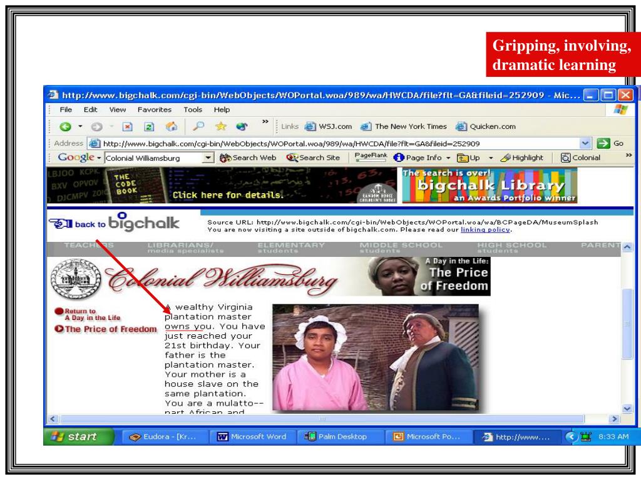This screenshot has width=641, height=480.
Task: Click the Colonial word-find button
Action: 580,157
